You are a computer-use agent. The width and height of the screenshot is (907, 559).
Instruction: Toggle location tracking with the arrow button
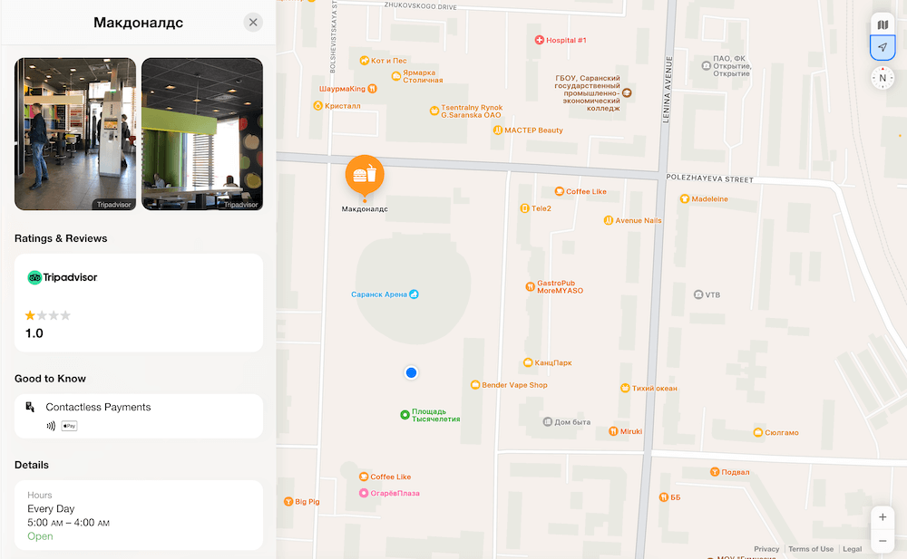[x=882, y=47]
